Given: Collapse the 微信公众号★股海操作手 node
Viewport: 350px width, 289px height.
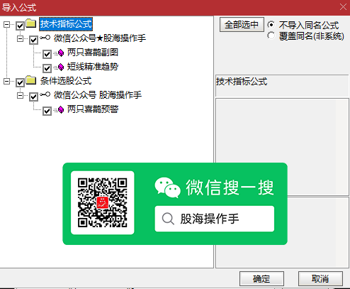Looking at the screenshot, I should pos(20,38).
